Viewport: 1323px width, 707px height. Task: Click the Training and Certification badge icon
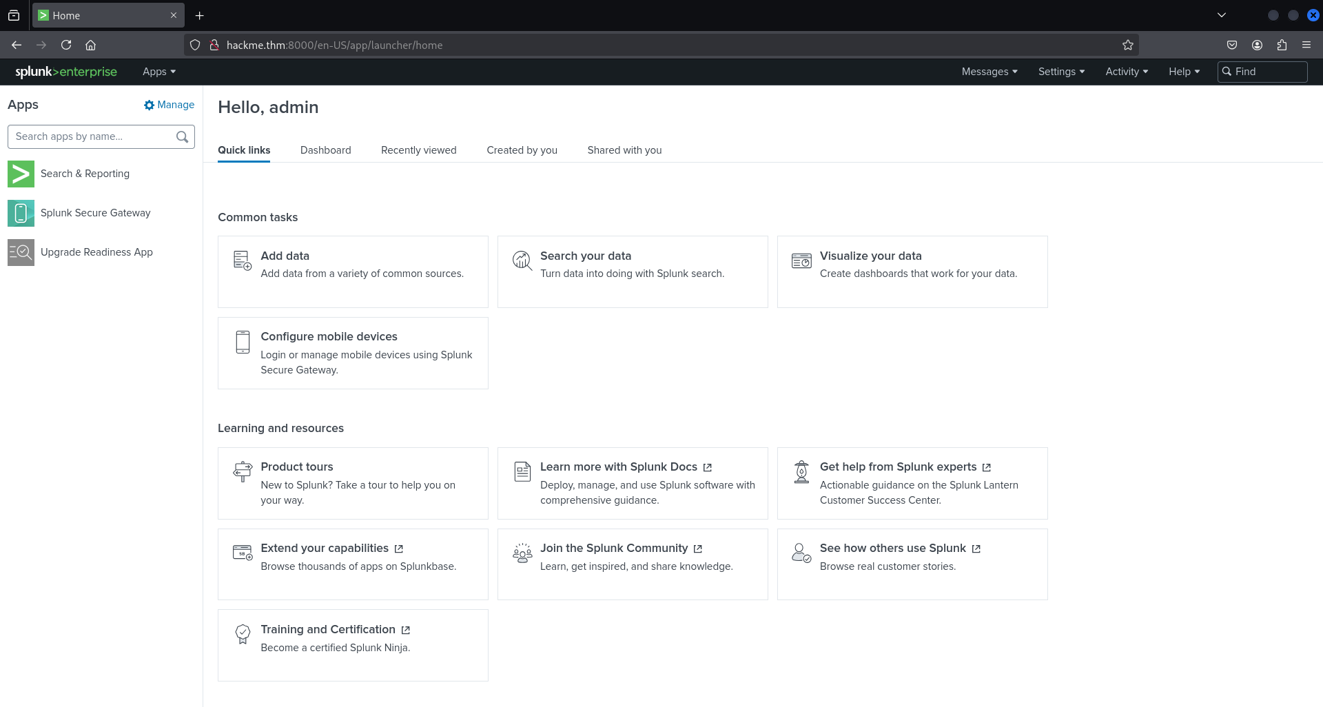click(x=243, y=634)
